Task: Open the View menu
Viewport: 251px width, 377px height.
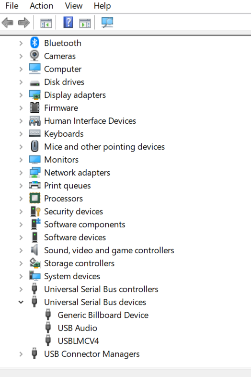Action: [73, 6]
